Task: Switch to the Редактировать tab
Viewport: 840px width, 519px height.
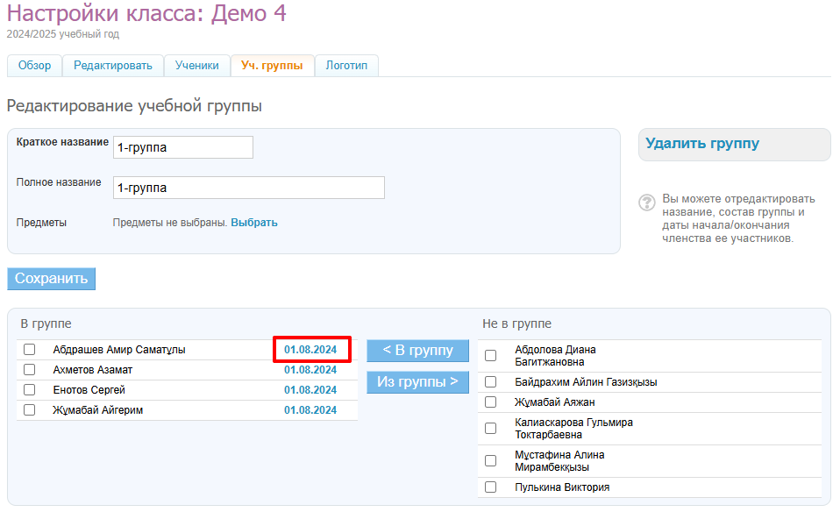Action: pyautogui.click(x=112, y=66)
